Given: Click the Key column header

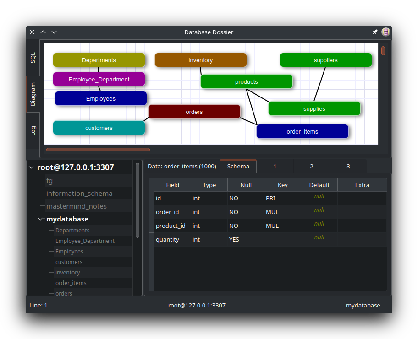Looking at the screenshot, I should coord(283,185).
